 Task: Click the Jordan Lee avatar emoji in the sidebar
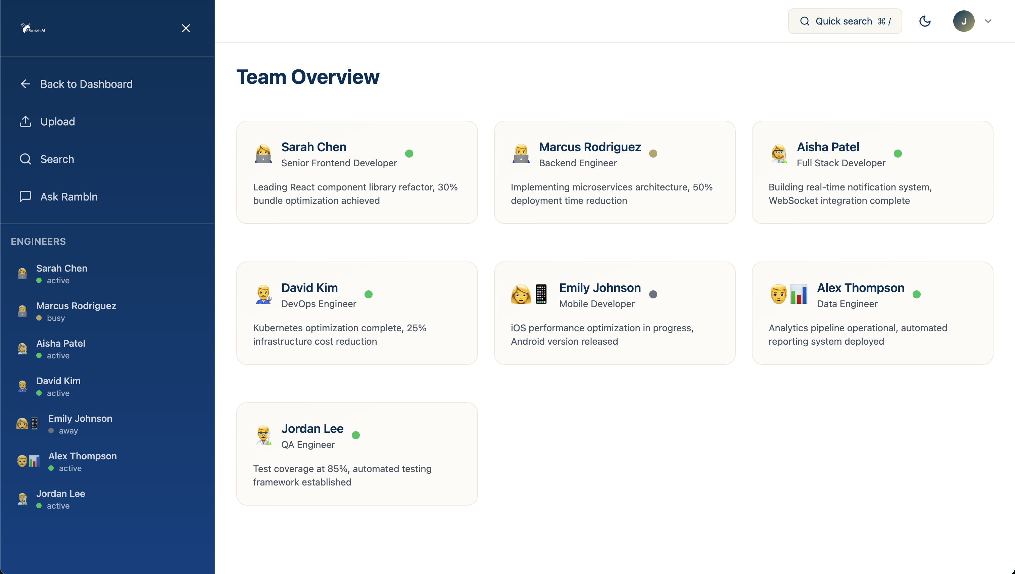22,499
